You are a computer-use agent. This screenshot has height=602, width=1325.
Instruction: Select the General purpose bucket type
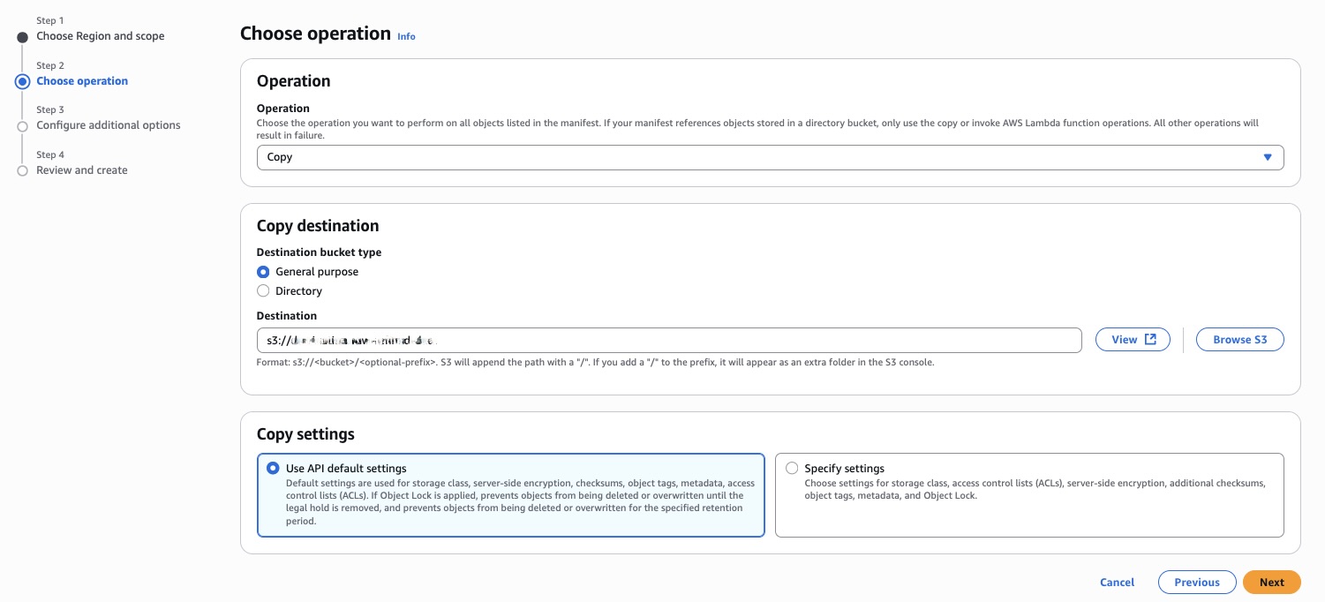(x=263, y=272)
